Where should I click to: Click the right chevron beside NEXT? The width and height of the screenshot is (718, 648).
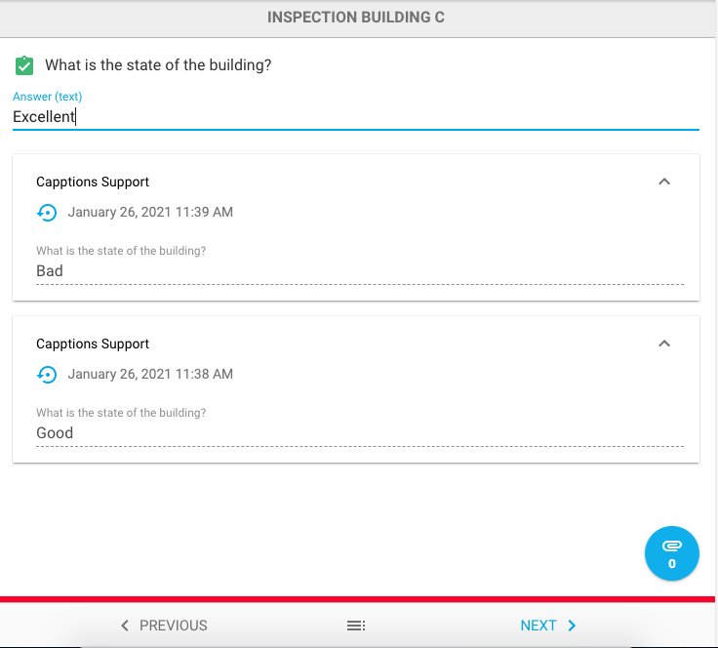[572, 626]
